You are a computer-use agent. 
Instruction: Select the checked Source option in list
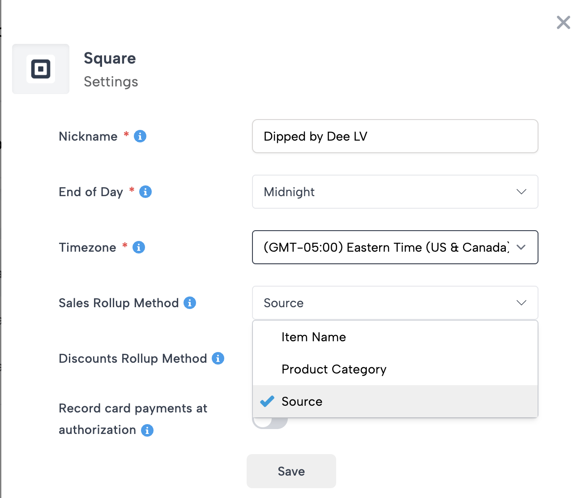pyautogui.click(x=302, y=401)
